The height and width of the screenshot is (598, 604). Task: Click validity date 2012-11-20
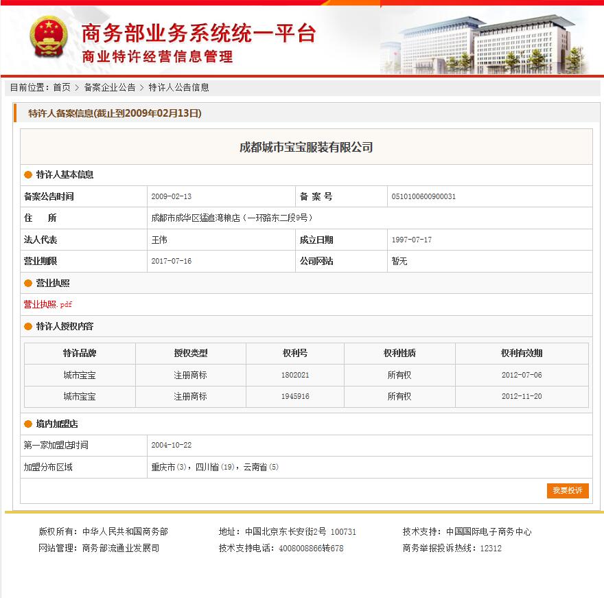pos(522,396)
